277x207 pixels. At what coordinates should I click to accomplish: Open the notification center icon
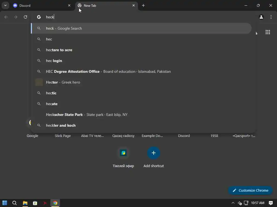point(271,203)
